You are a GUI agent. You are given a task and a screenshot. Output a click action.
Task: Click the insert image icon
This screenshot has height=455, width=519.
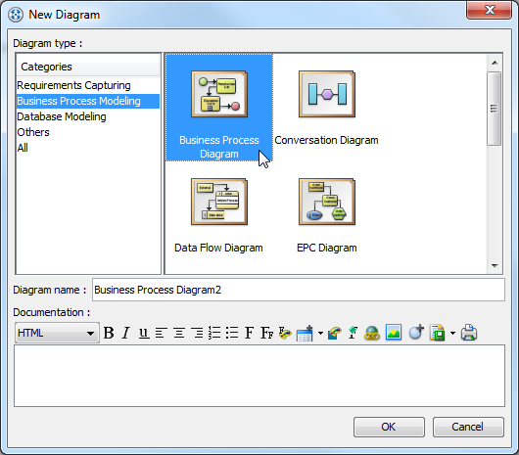tap(394, 333)
